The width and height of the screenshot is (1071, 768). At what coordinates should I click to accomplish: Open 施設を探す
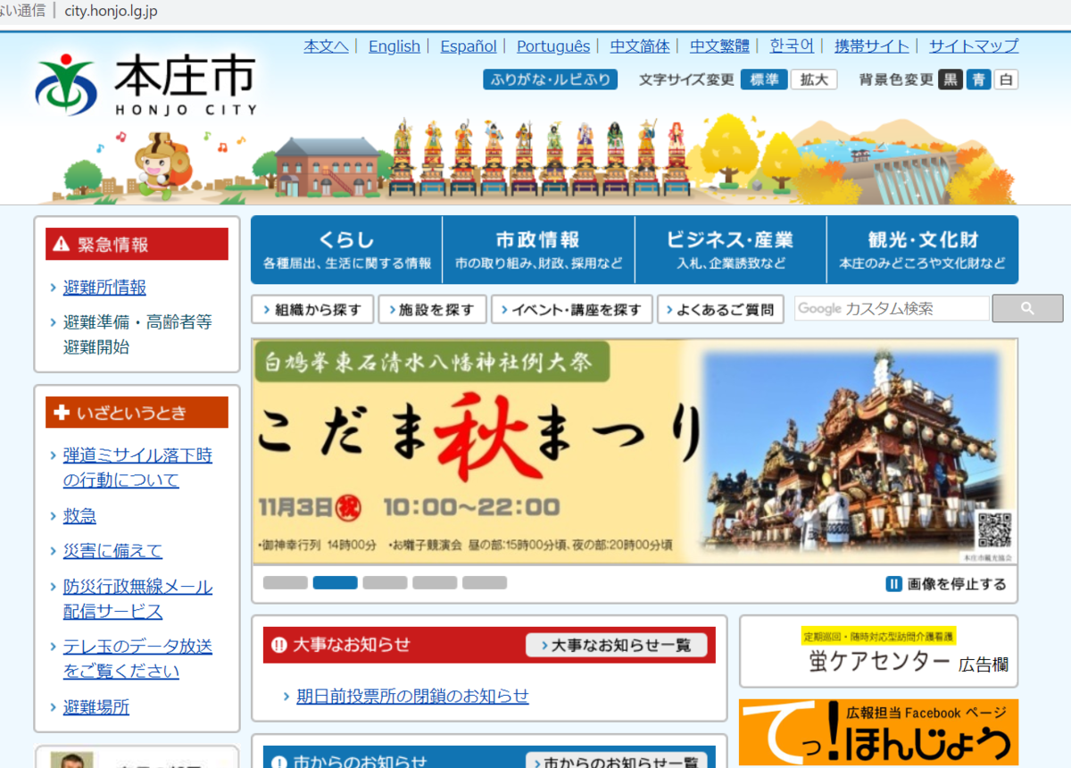432,310
